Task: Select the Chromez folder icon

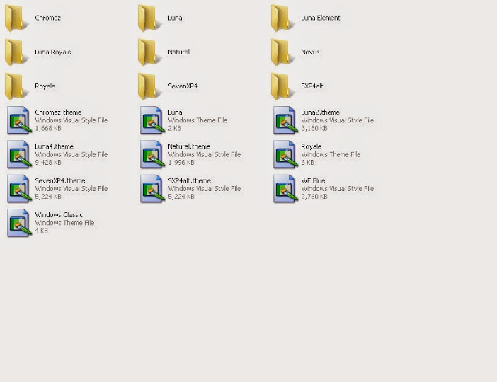Action: pos(16,18)
